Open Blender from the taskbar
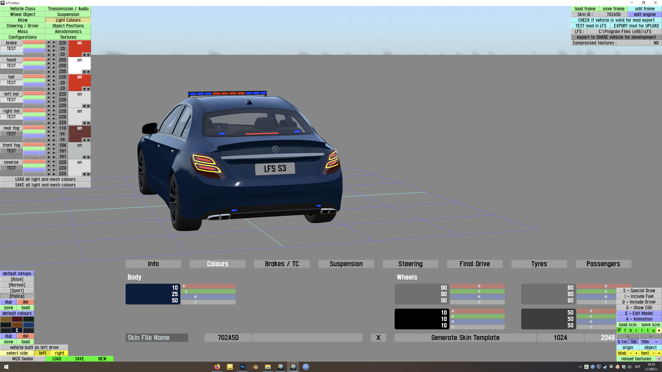This screenshot has height=372, width=662. (255, 367)
